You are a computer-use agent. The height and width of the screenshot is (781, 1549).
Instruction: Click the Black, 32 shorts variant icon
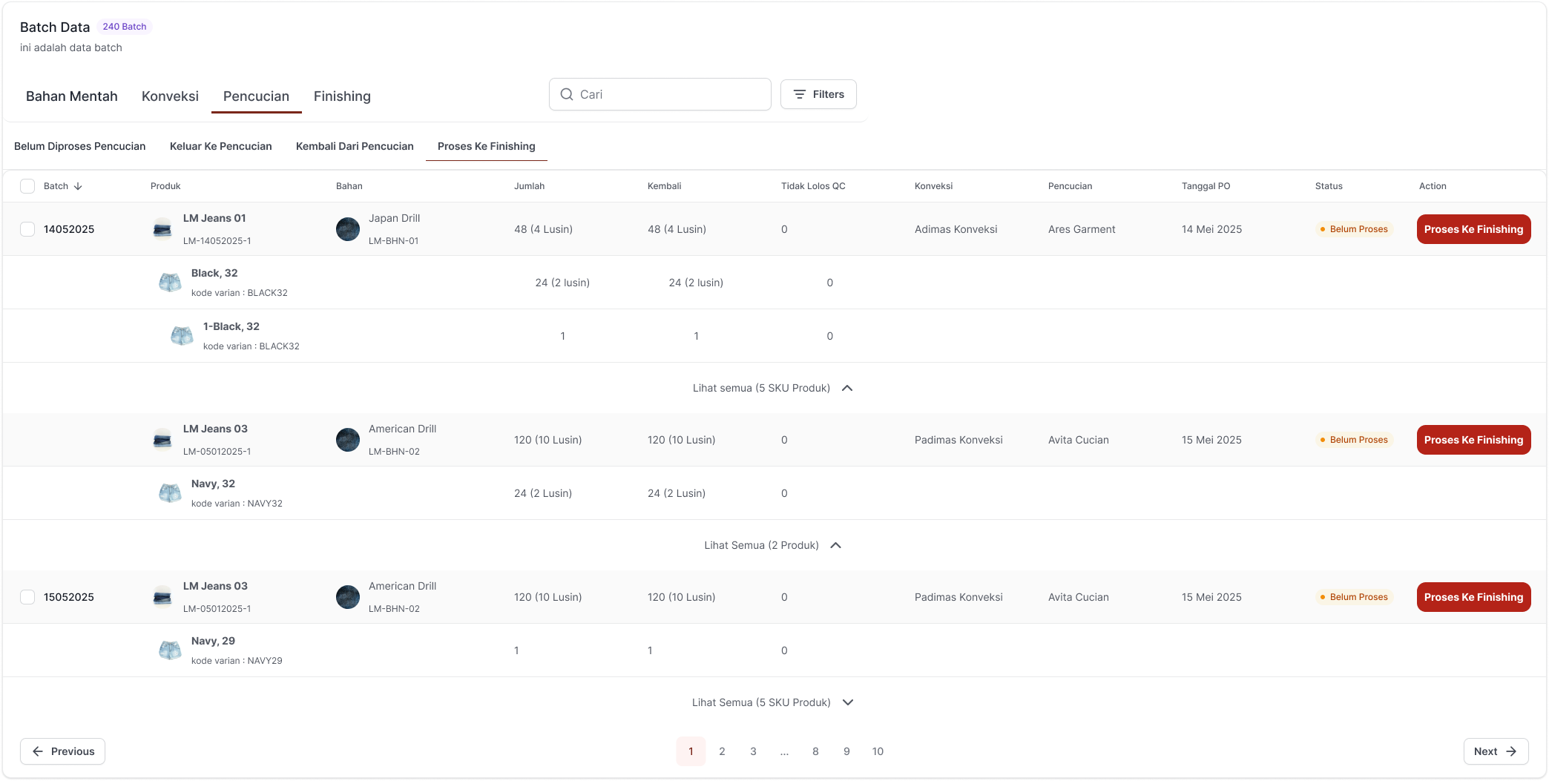pos(170,283)
